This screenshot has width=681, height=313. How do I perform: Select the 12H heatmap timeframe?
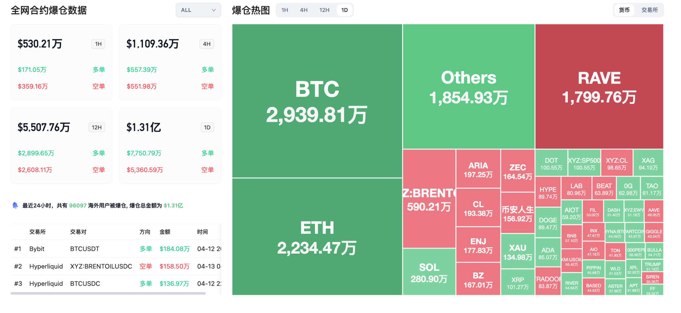coord(324,10)
